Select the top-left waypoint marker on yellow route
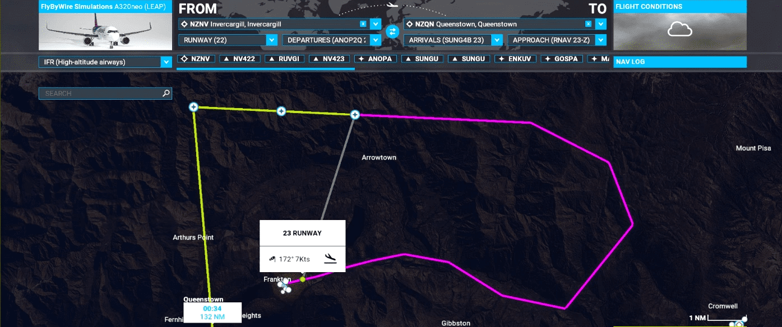 [193, 106]
